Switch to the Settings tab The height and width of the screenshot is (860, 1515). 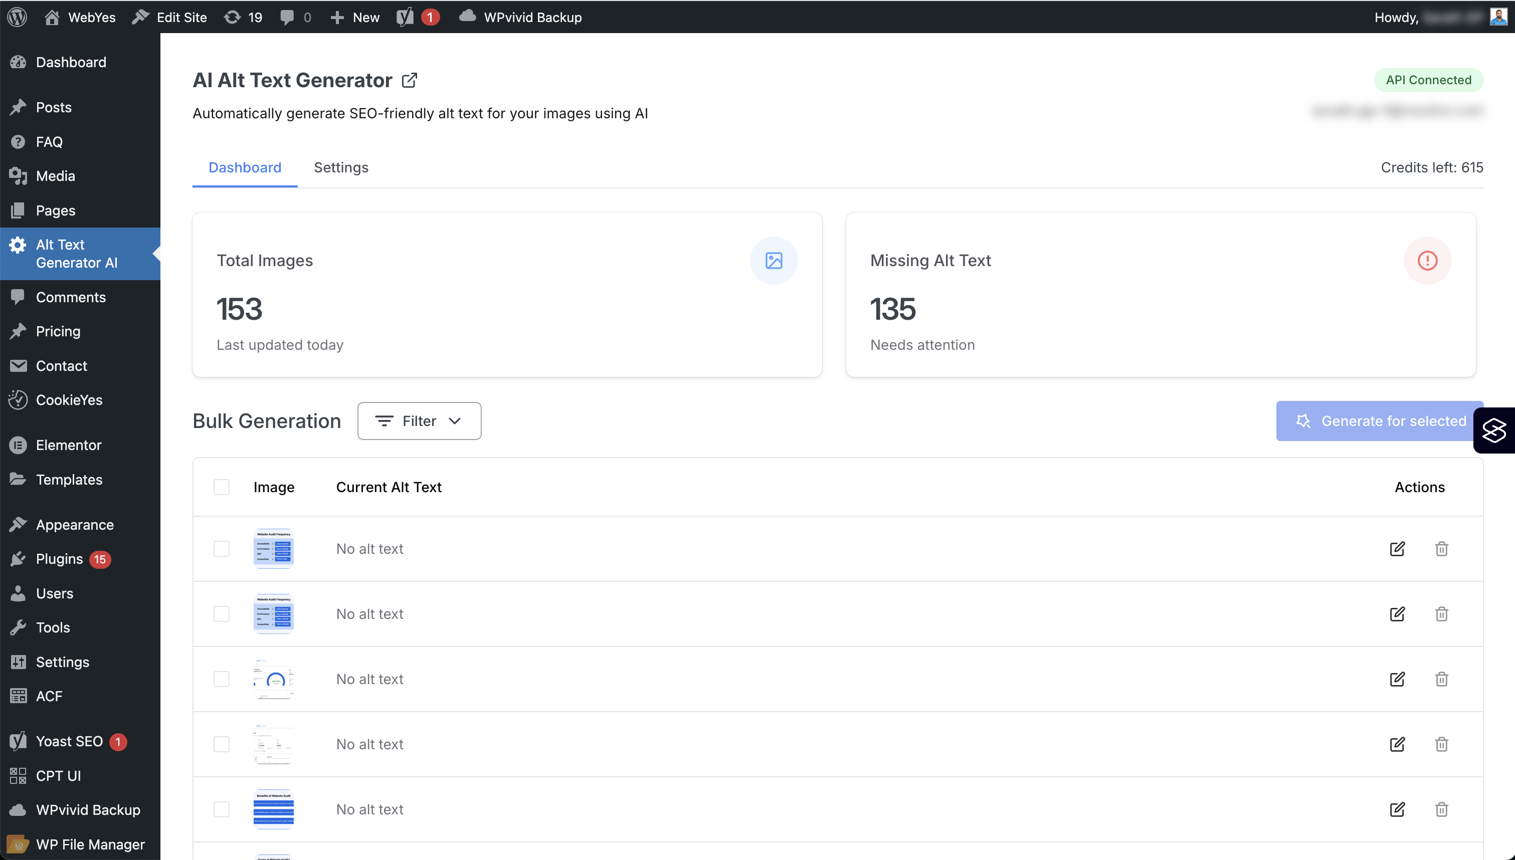(341, 168)
